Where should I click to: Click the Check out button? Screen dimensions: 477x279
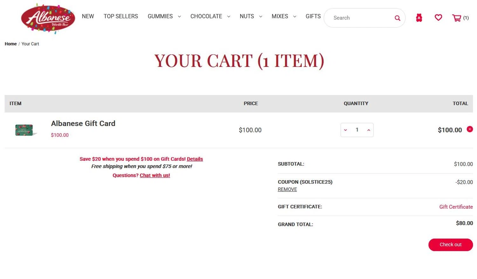[450, 245]
